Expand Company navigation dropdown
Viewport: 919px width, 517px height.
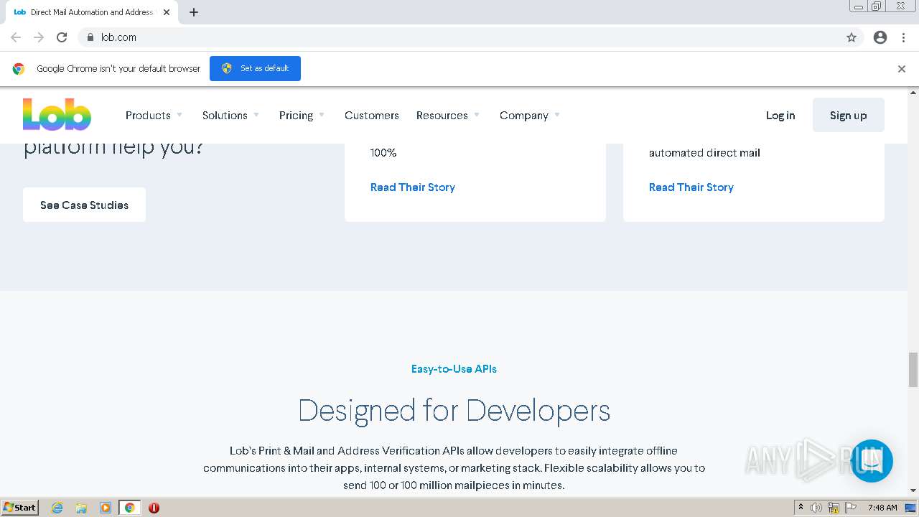coord(530,115)
